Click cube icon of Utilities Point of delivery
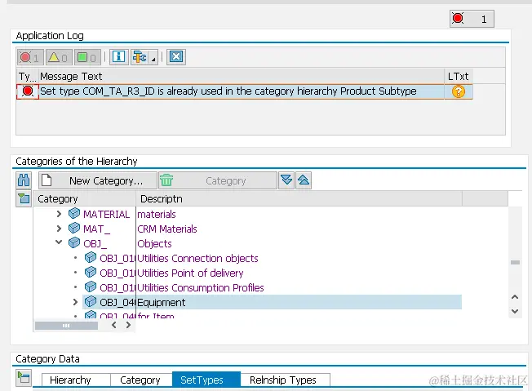This screenshot has height=391, width=532. point(91,272)
